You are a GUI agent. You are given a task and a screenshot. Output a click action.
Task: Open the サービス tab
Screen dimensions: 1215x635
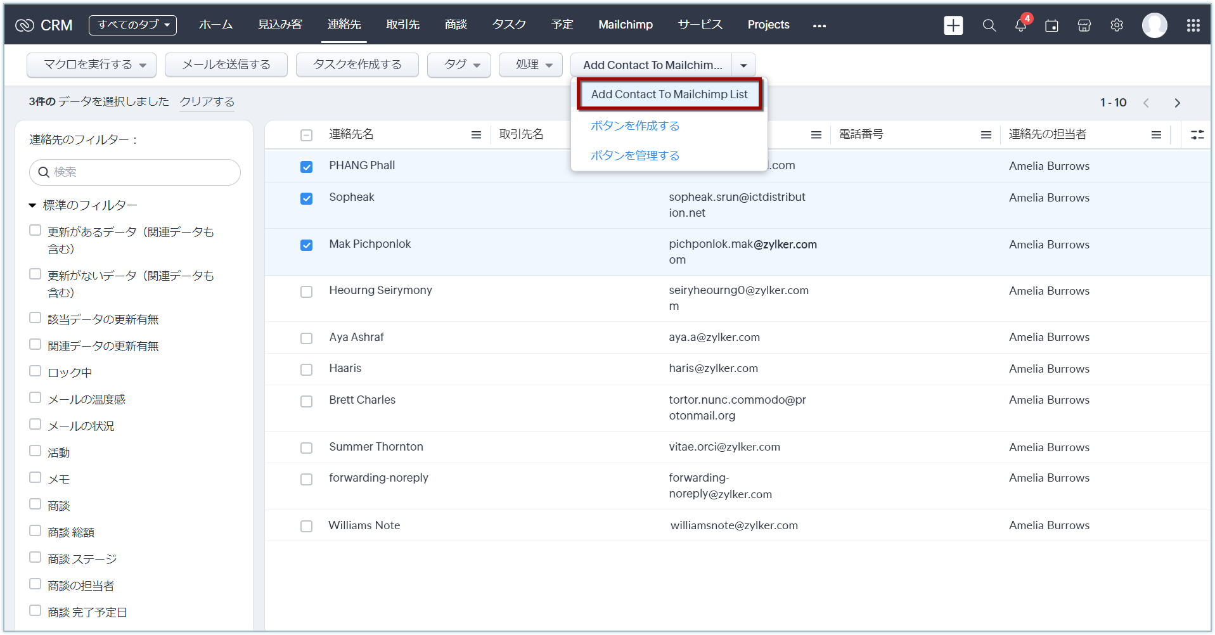pos(700,25)
